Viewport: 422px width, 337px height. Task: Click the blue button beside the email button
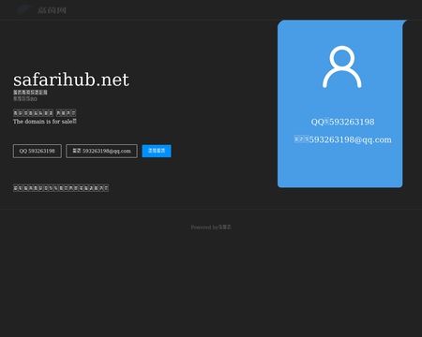(157, 151)
